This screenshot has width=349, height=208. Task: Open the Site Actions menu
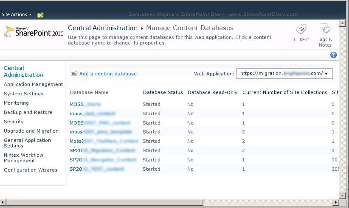(x=17, y=14)
